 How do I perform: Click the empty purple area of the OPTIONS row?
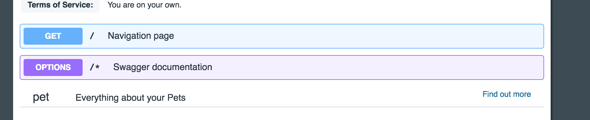(x=377, y=67)
